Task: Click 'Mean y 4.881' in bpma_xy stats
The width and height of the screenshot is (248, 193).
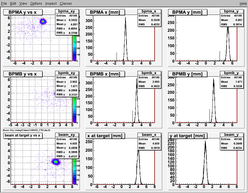Action: point(67,24)
